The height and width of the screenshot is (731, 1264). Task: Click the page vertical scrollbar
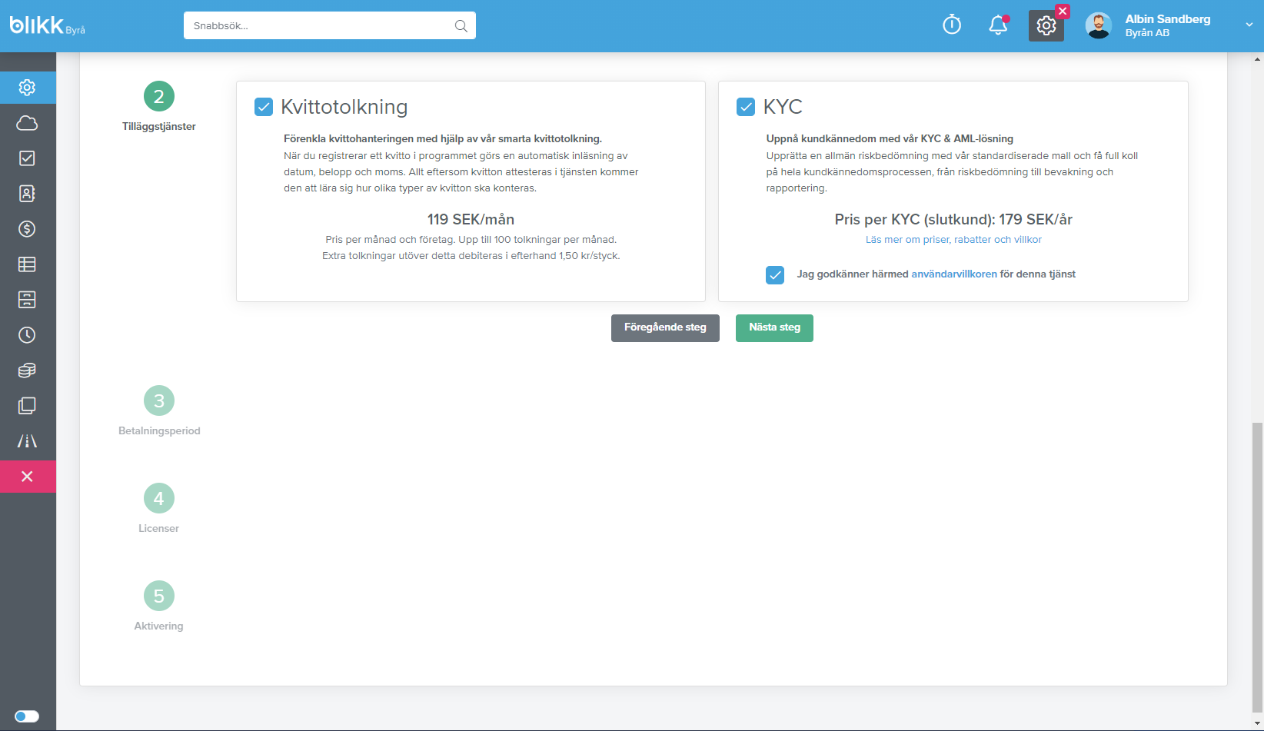[x=1257, y=567]
